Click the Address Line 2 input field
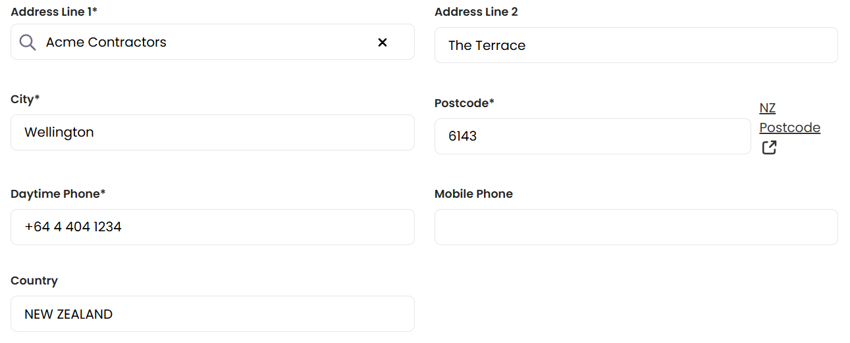The image size is (850, 343). pos(635,45)
